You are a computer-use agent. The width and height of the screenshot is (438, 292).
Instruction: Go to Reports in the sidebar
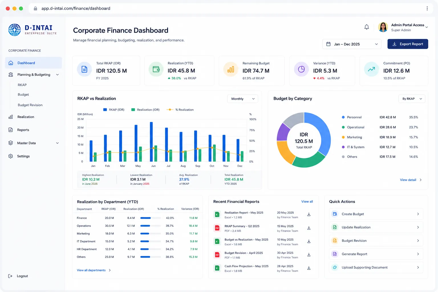click(23, 130)
